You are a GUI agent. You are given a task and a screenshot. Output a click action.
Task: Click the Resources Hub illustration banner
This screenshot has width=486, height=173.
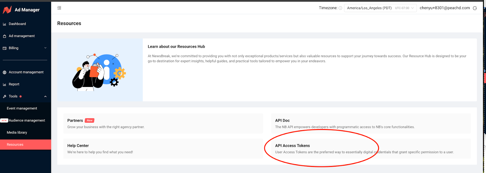(x=100, y=70)
